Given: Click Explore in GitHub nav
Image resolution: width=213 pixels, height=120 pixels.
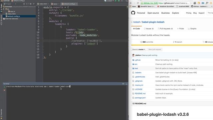Looking at the screenshot, I should [175, 13].
